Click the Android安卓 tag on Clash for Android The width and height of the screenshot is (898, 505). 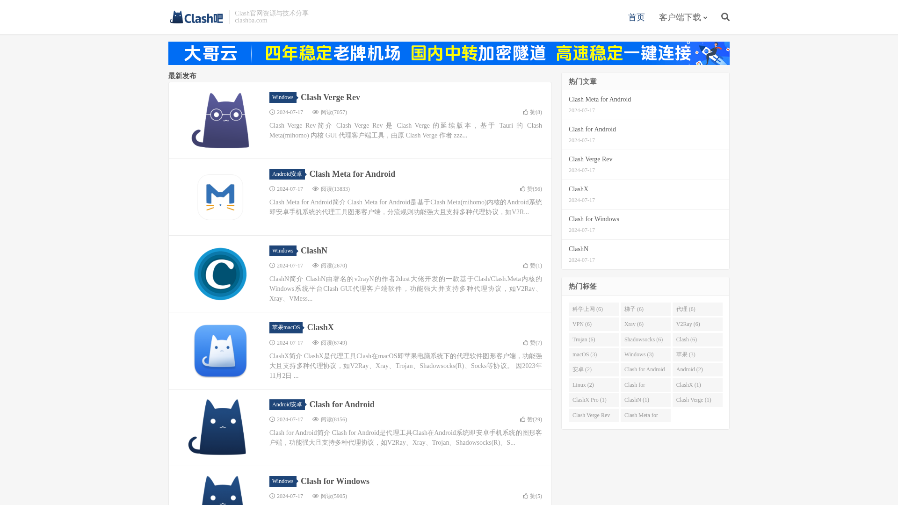coord(287,404)
